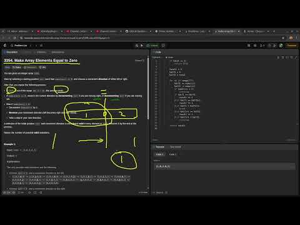Dislike the problem with thumbs down
Viewport: 300px width, 225px height.
click(x=14, y=192)
